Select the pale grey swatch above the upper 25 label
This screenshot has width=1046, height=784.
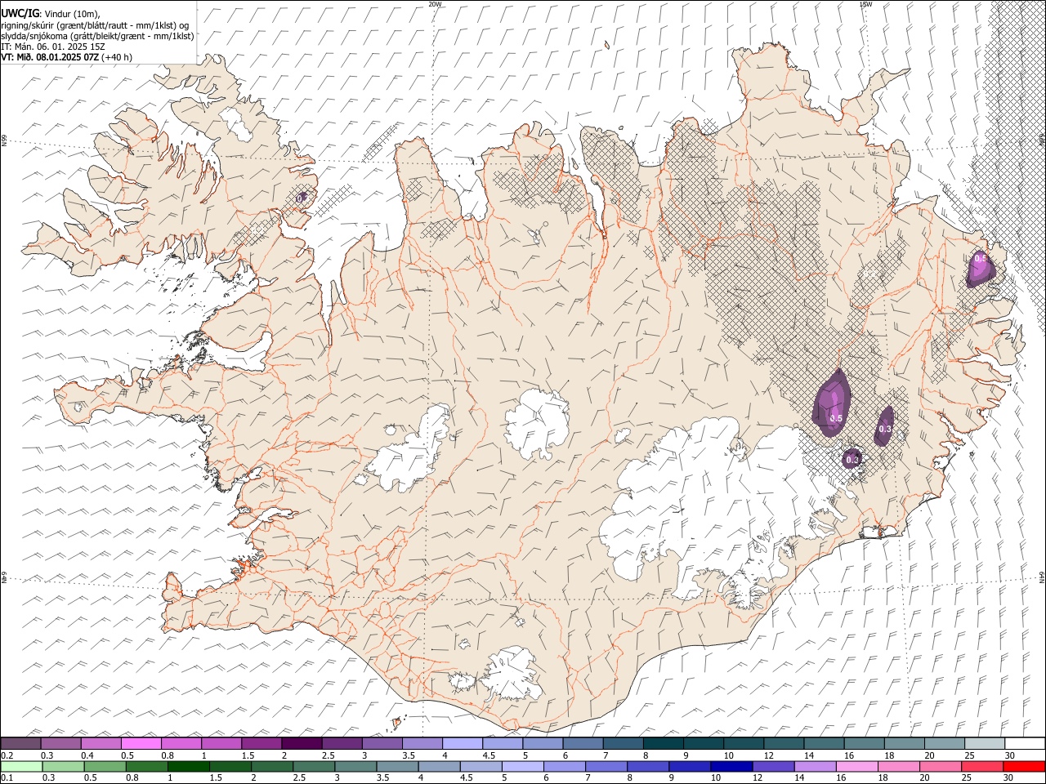pos(984,743)
